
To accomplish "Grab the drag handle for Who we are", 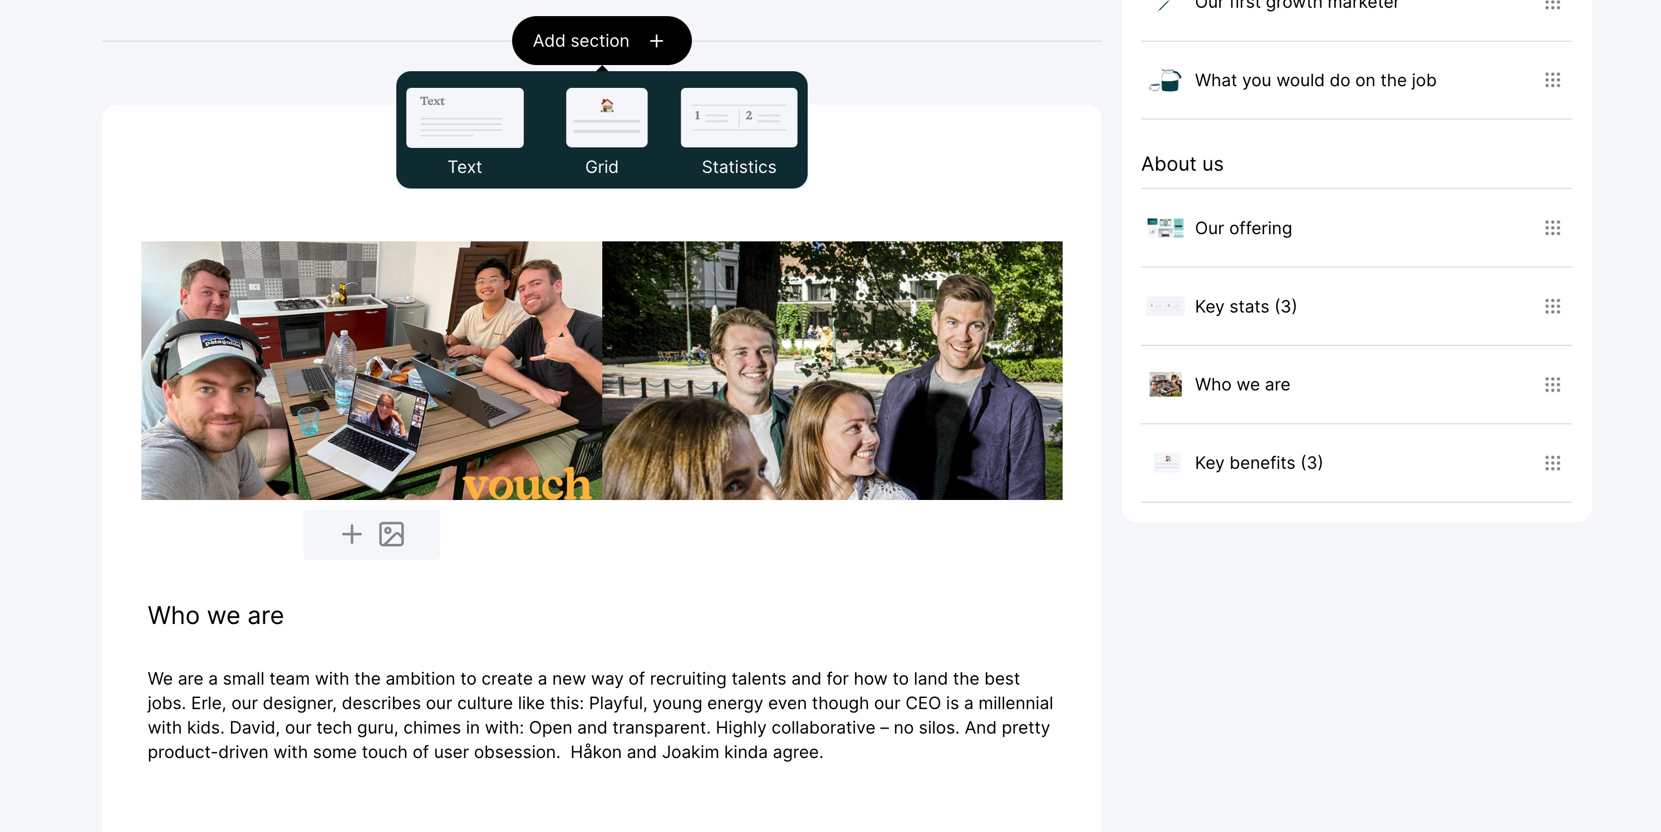I will pyautogui.click(x=1551, y=385).
